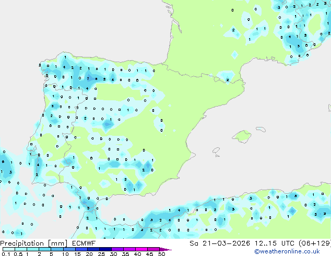Choose the 25–30 mm navy legend swatch
Screen dimensions: 331x256
(105, 249)
